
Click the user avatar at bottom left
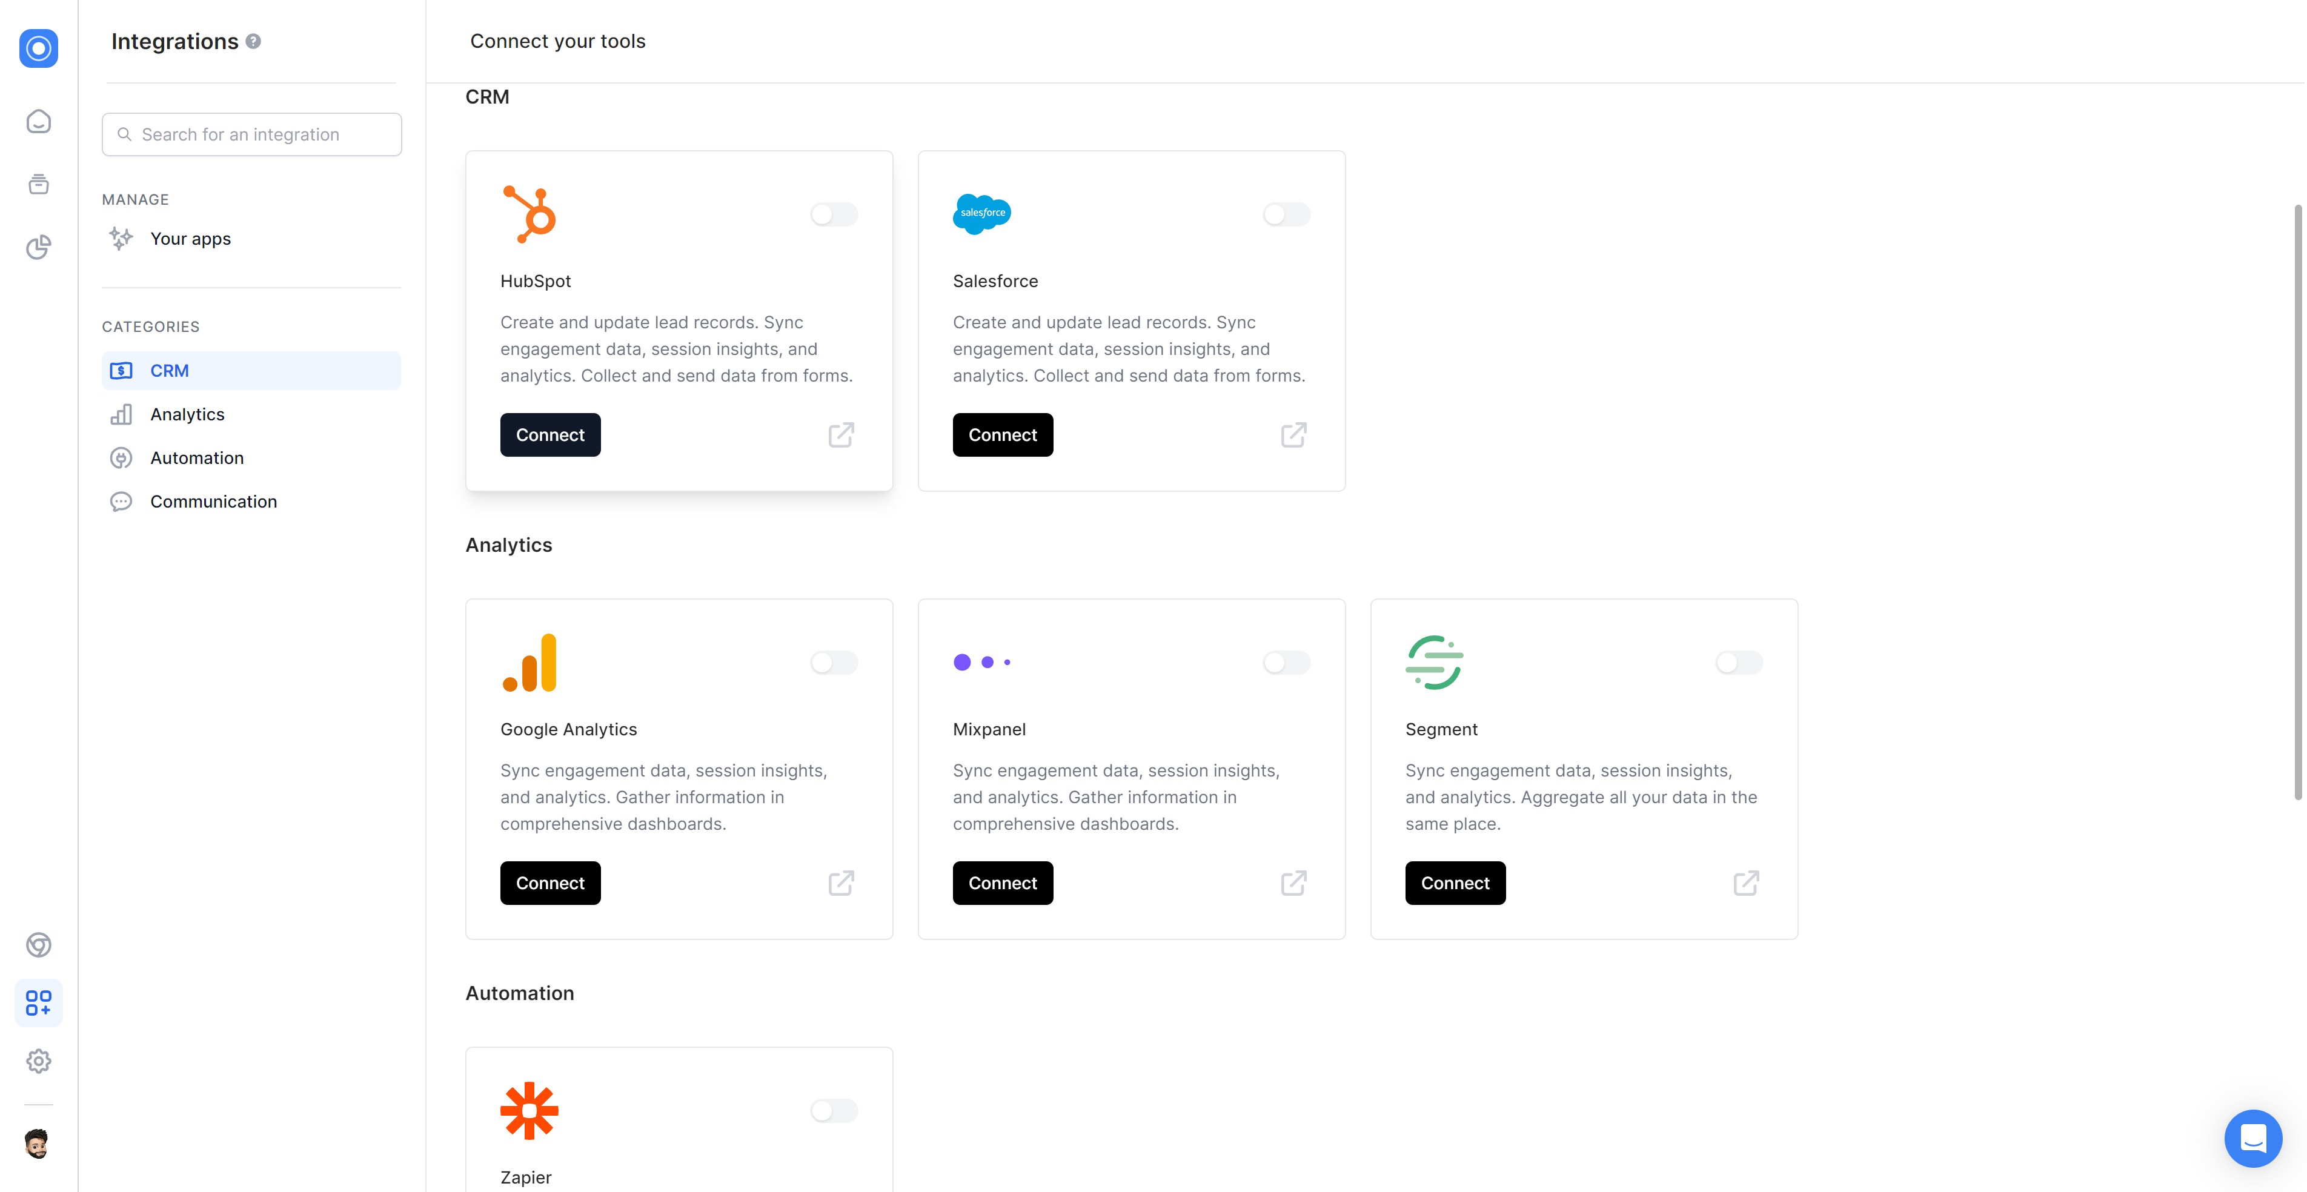pyautogui.click(x=37, y=1144)
